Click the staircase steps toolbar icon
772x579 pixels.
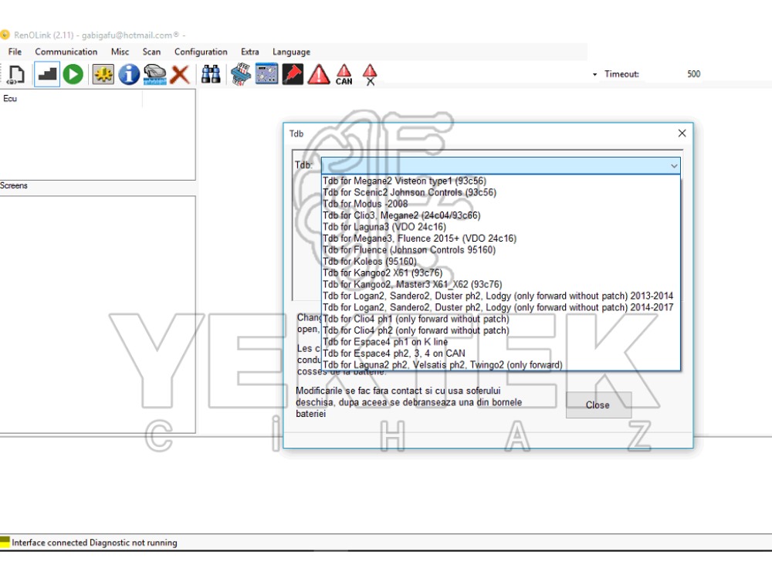(x=47, y=74)
